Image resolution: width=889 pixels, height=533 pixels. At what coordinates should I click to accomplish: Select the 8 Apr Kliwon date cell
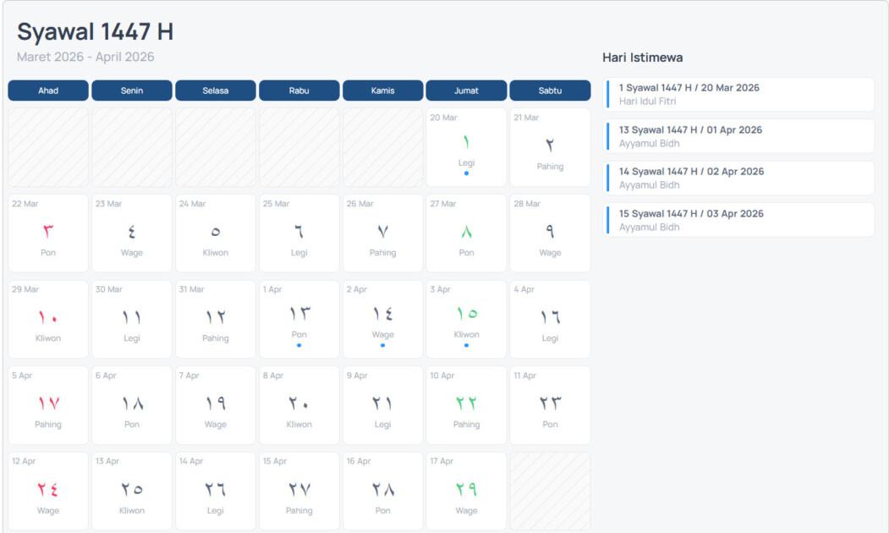[299, 405]
